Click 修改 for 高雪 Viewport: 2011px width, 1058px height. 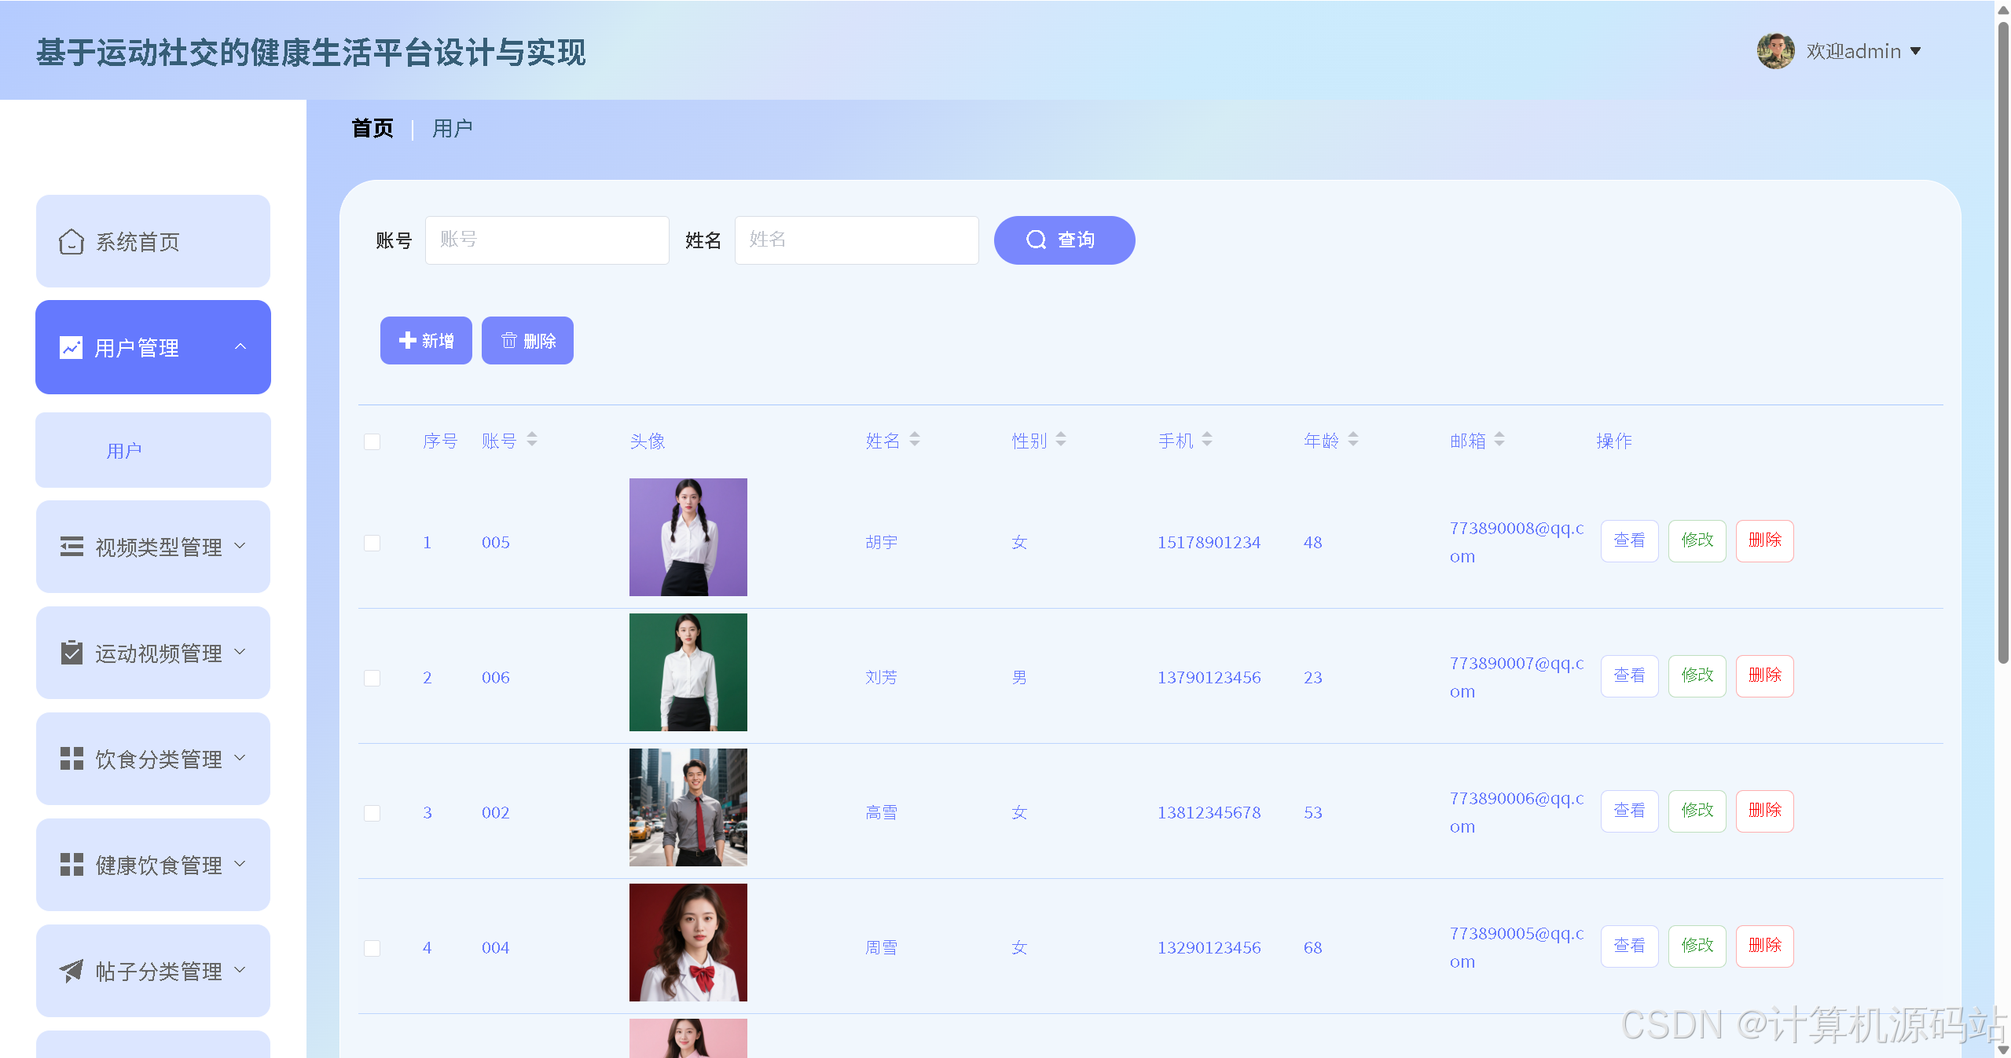(1697, 811)
